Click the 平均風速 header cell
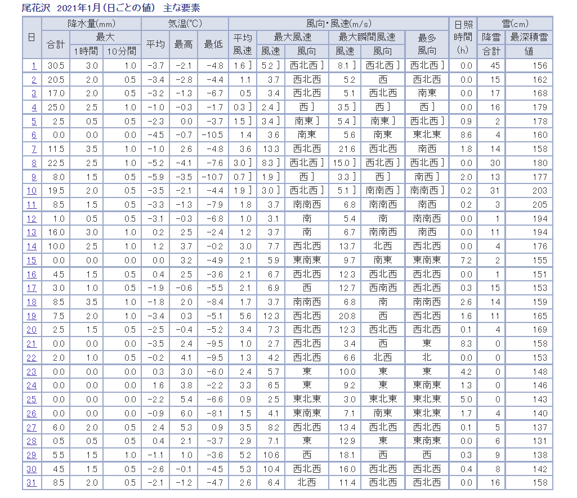577x498 pixels. tap(243, 44)
